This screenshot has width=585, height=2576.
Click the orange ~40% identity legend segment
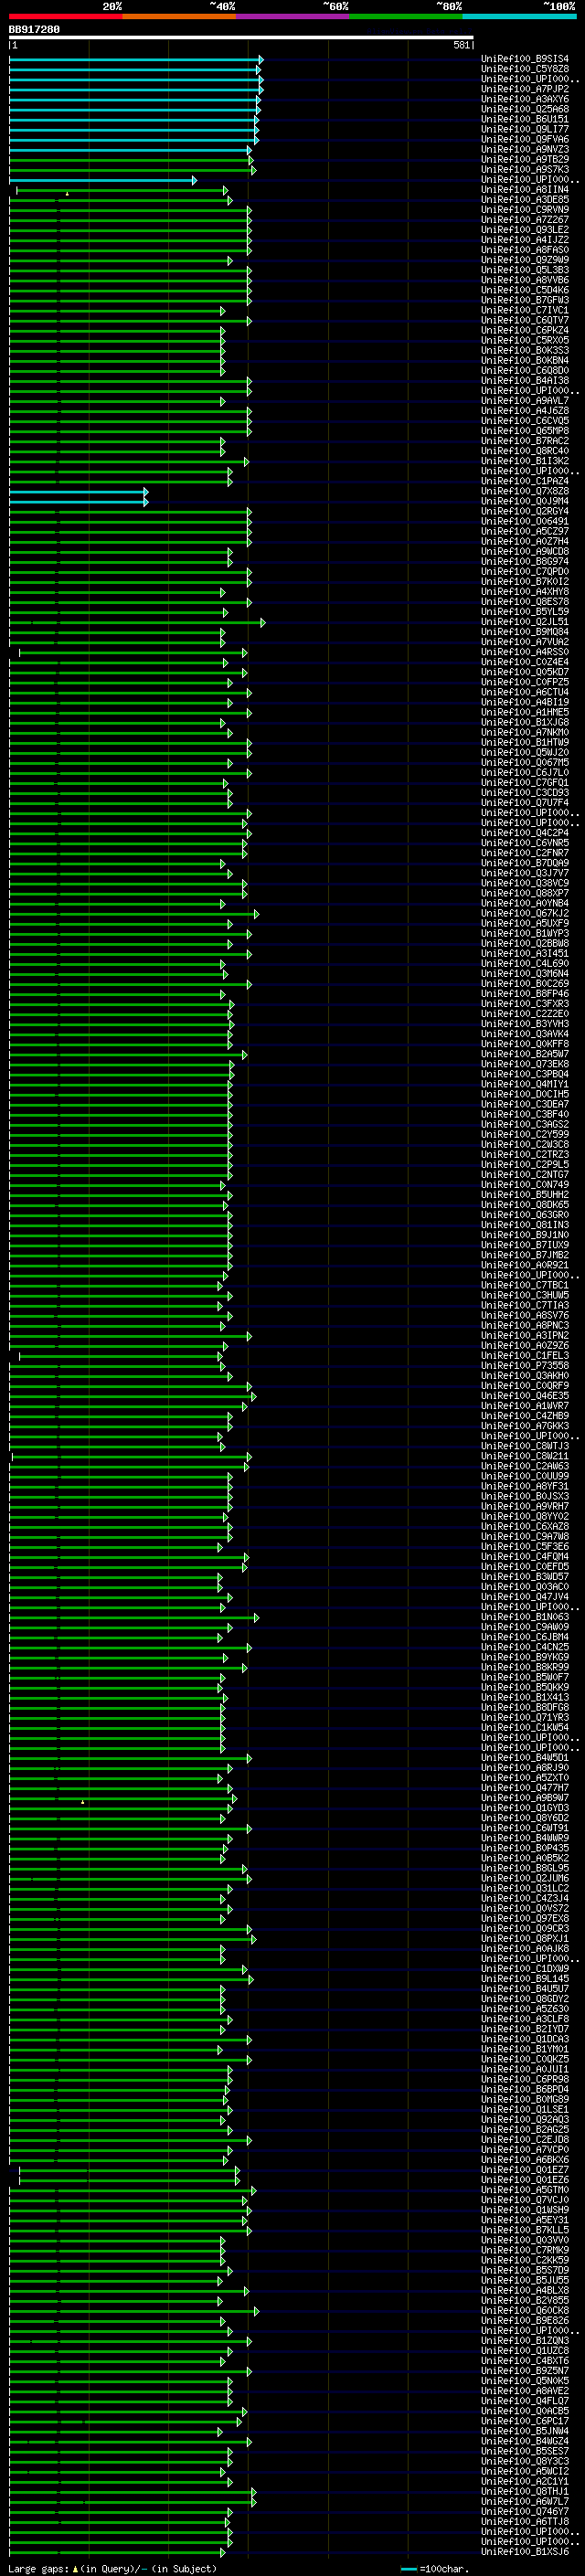coord(179,16)
